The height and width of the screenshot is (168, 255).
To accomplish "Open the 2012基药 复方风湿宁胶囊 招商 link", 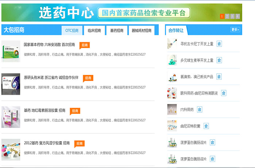I will pyautogui.click(x=47, y=143).
